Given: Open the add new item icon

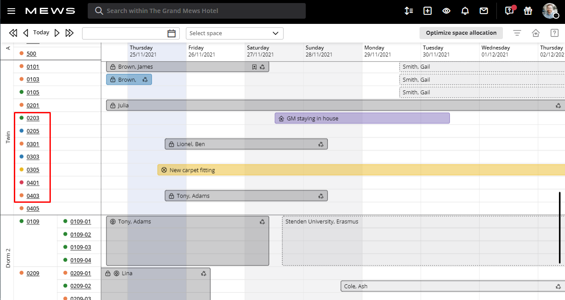Looking at the screenshot, I should coord(427,10).
